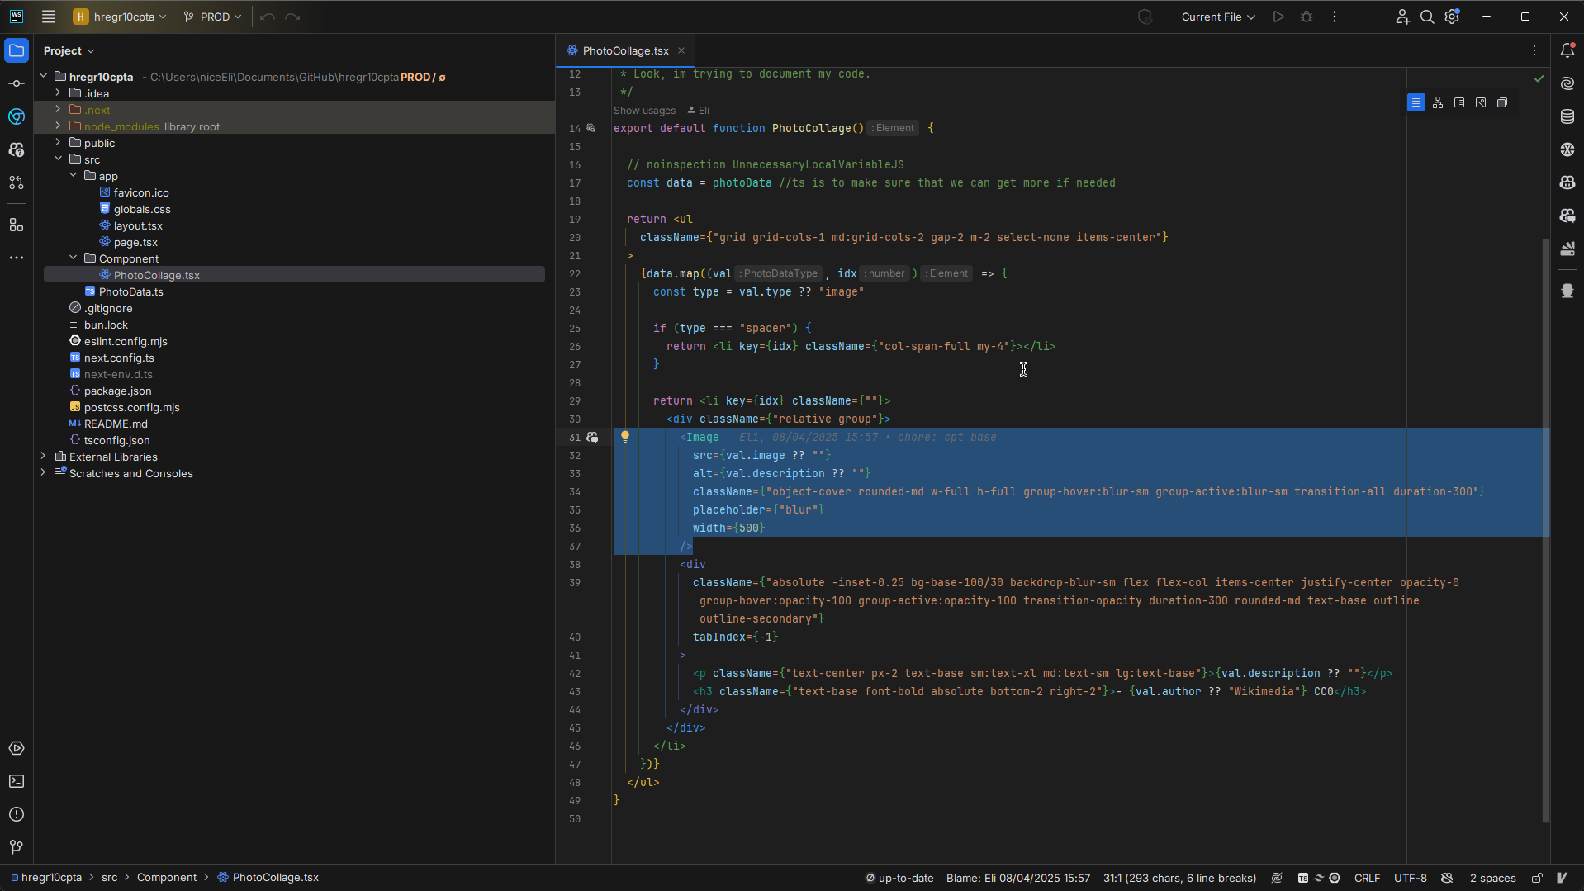The image size is (1584, 891).
Task: Click the Debug bug icon
Action: (1307, 17)
